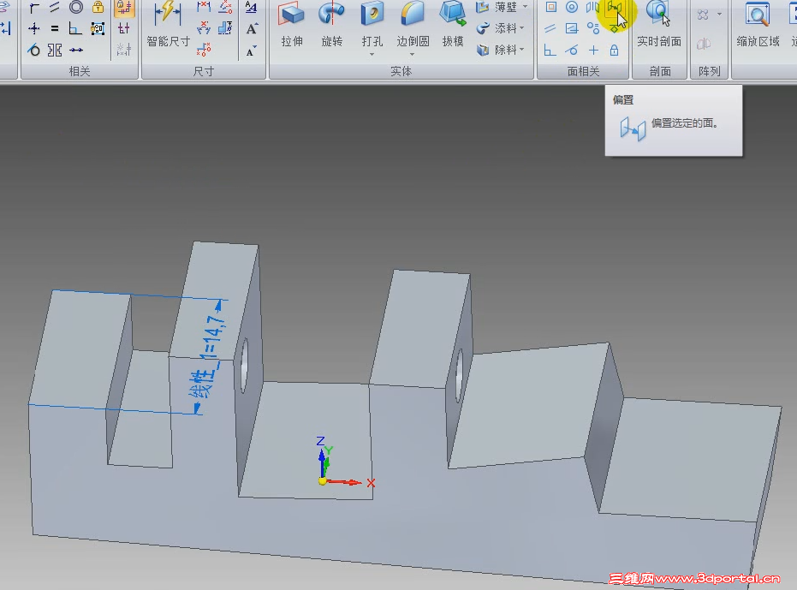Select the Parallel face relate icon
The width and height of the screenshot is (797, 590).
click(x=550, y=28)
